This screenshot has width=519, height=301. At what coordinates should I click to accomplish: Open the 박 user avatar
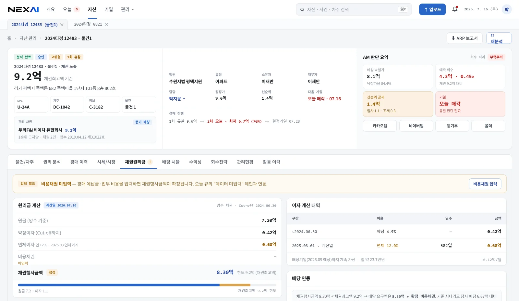click(x=506, y=9)
